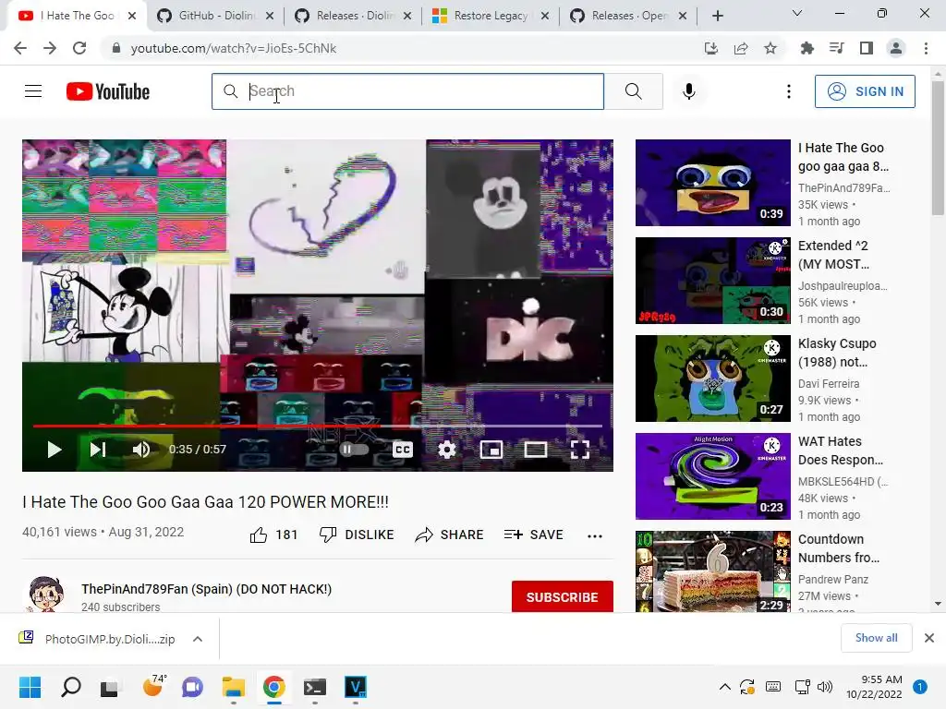946x709 pixels.
Task: Subscribe to ThePinAnd789Fan channel
Action: pyautogui.click(x=563, y=597)
